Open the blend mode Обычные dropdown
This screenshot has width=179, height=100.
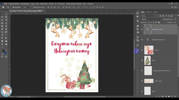[x=151, y=19]
